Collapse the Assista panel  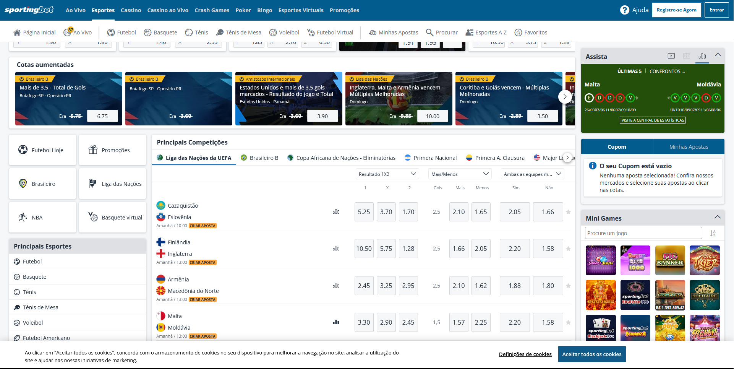coord(718,55)
